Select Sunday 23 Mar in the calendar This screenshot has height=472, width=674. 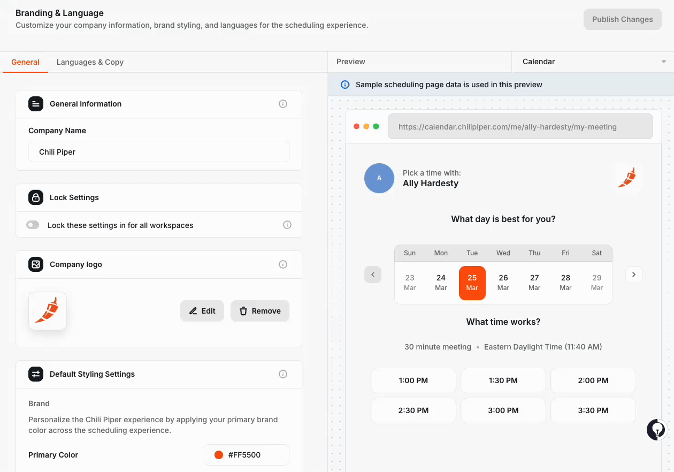(410, 283)
